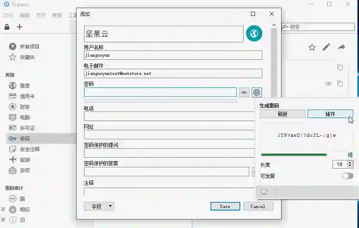
Task: Expand the 相似 tree node
Action: click(3, 209)
